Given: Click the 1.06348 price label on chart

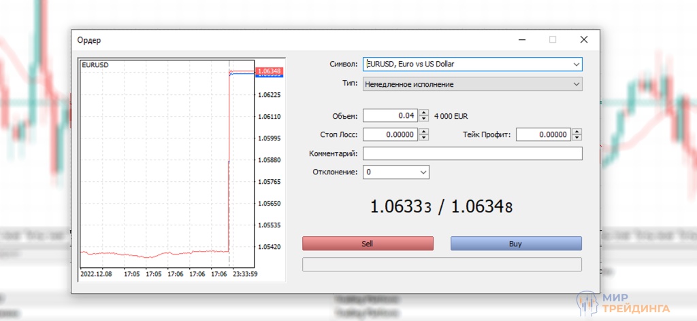Looking at the screenshot, I should (270, 71).
